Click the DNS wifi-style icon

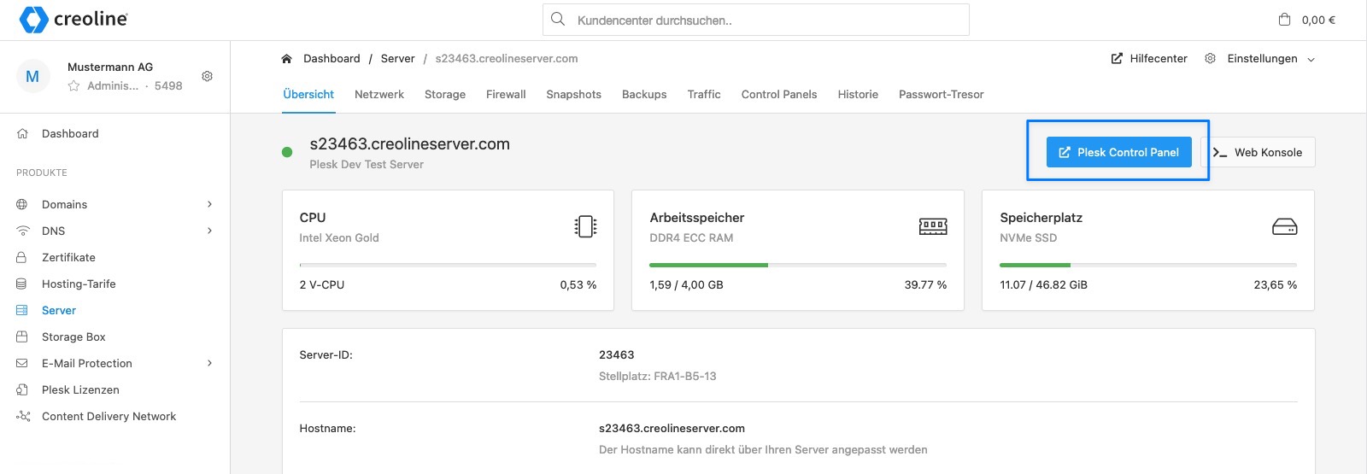tap(22, 231)
